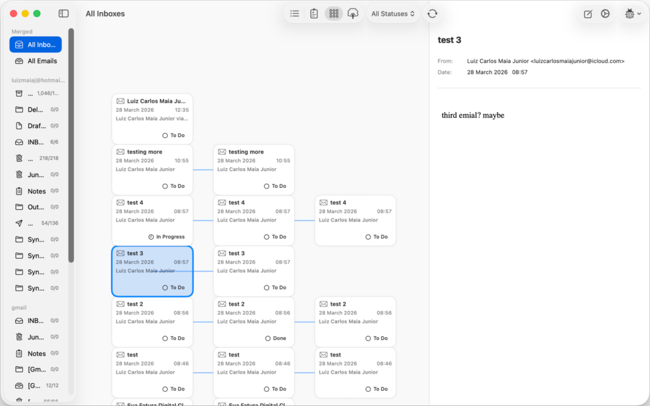
Task: Toggle To Do status on 12:35 card
Action: tap(173, 136)
